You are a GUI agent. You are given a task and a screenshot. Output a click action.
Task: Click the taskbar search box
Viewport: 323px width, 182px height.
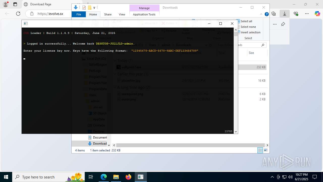(49, 177)
